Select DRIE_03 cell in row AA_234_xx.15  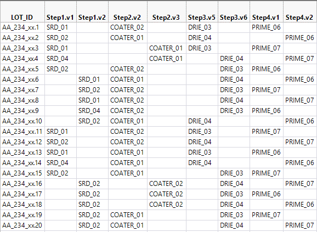(x=234, y=173)
